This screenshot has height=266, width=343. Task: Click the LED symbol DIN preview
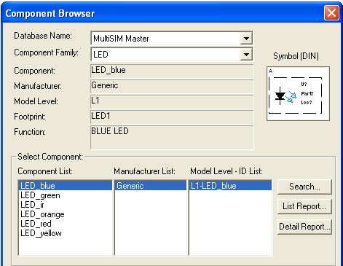(x=298, y=94)
